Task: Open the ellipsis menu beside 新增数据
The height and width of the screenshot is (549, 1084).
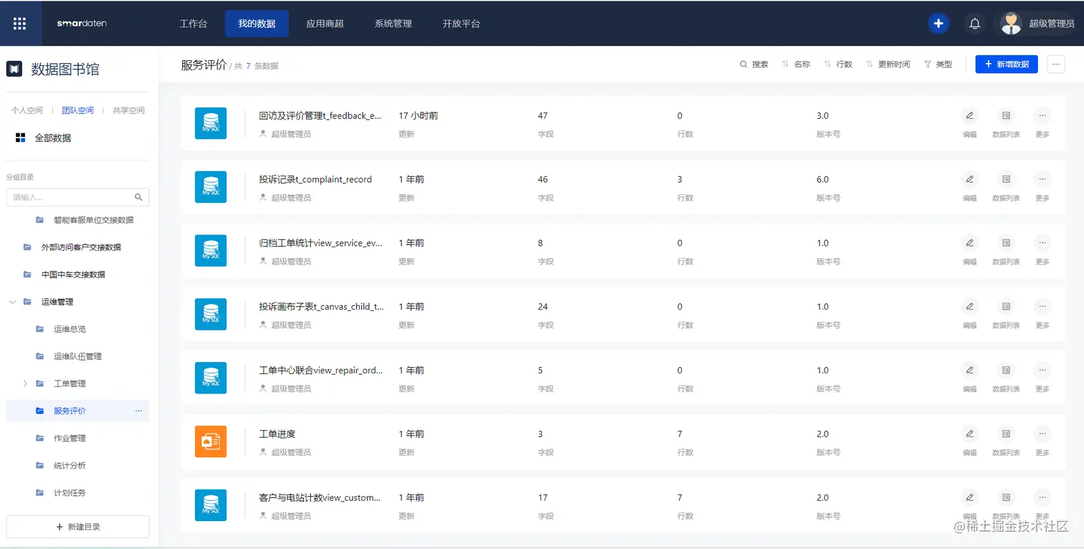Action: coord(1055,64)
